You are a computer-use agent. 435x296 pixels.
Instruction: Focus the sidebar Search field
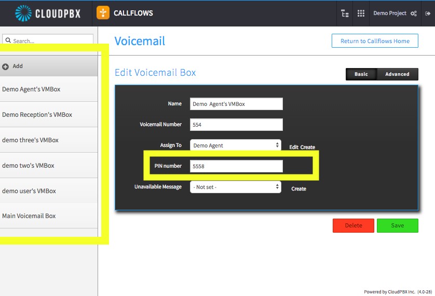[48, 41]
